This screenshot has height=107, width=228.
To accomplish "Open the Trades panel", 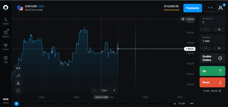I will coord(6,21).
